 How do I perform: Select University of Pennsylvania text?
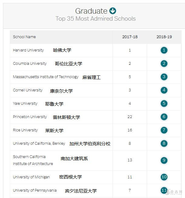point(35,190)
